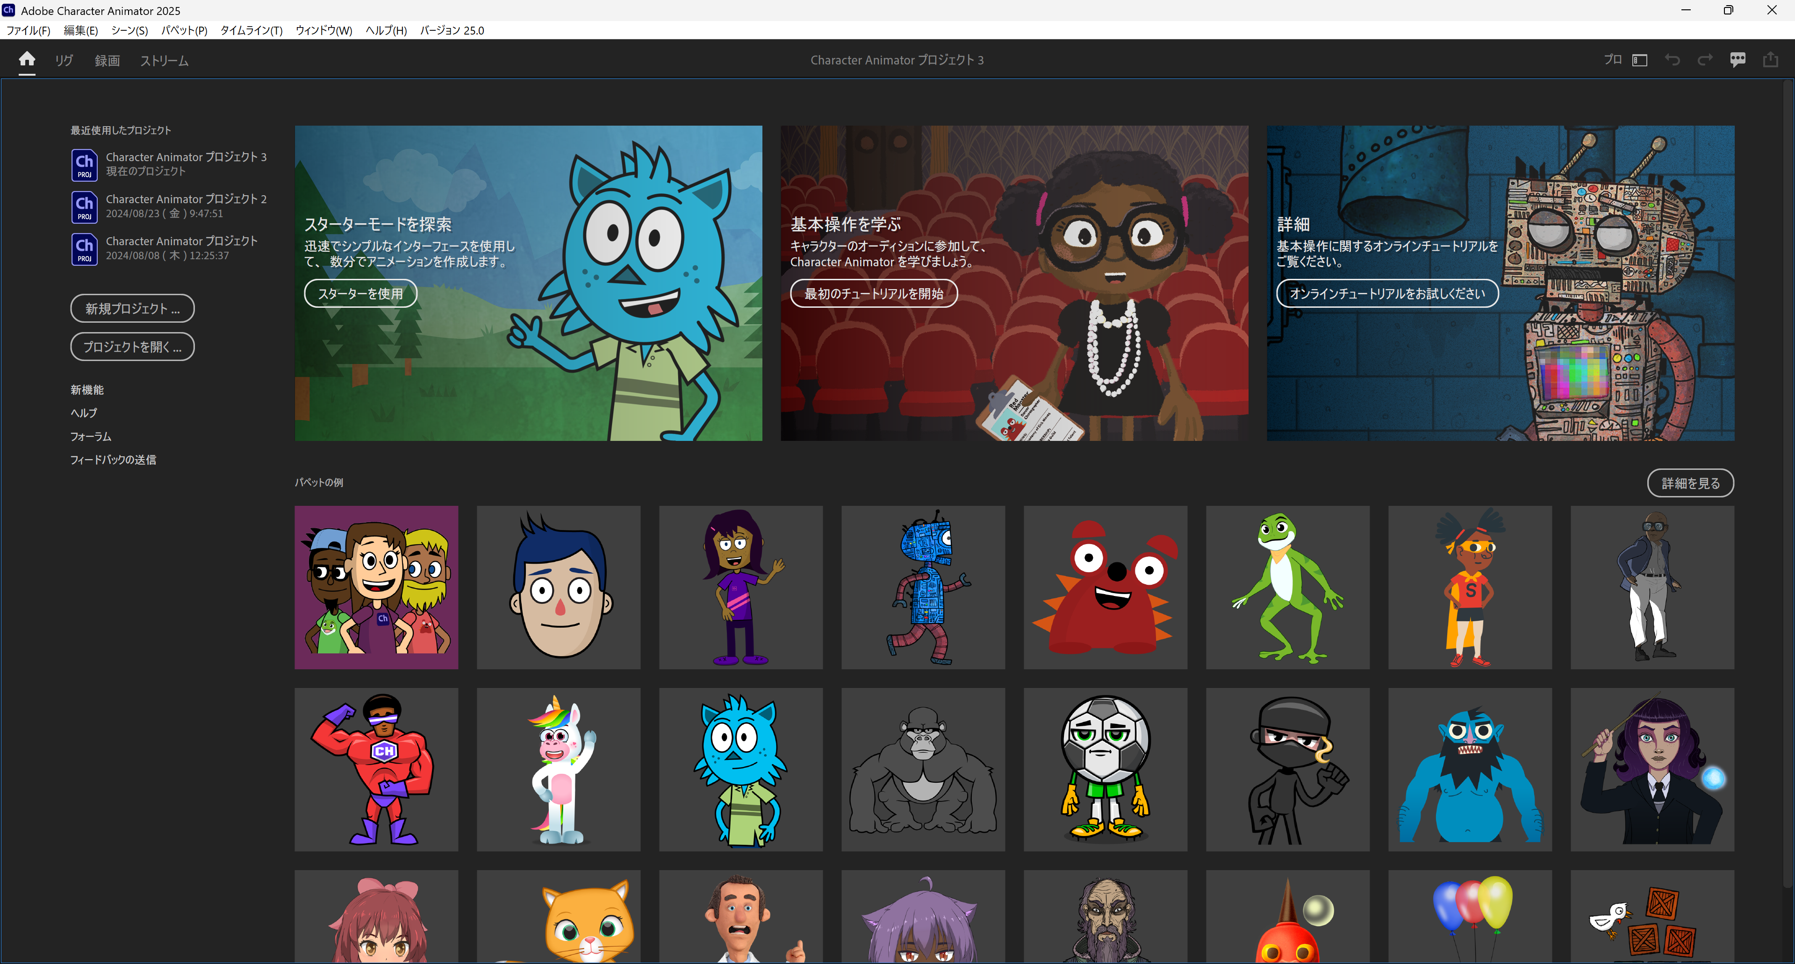Click the vertical scrollbar on right
The height and width of the screenshot is (964, 1795).
1788,484
